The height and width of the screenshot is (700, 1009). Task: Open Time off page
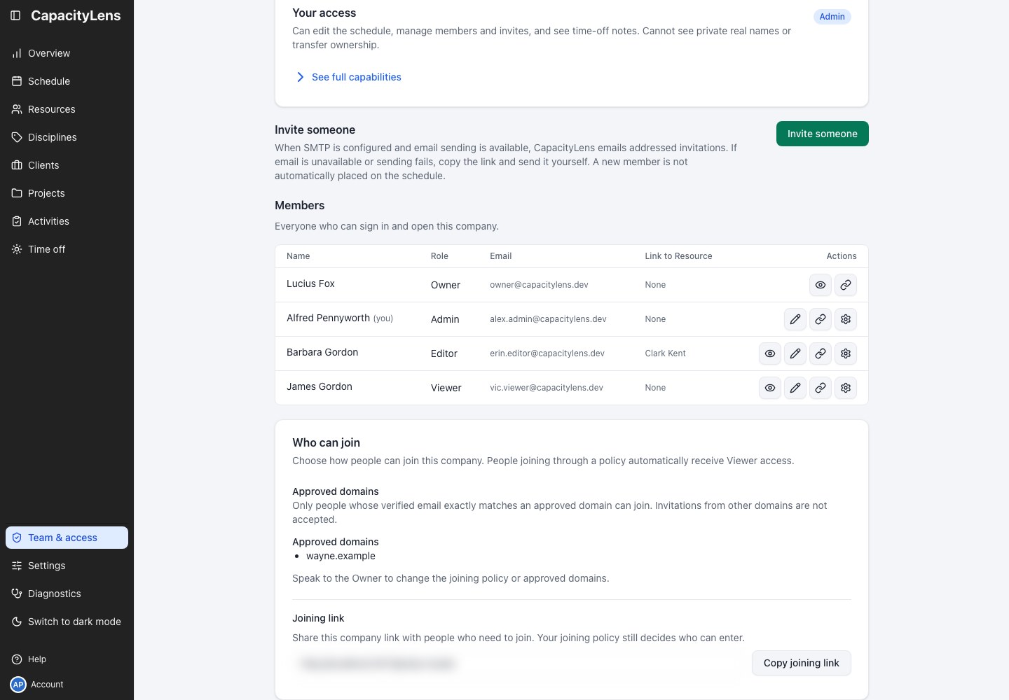pyautogui.click(x=67, y=249)
